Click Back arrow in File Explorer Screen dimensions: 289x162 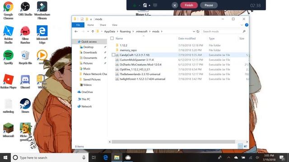click(x=76, y=31)
